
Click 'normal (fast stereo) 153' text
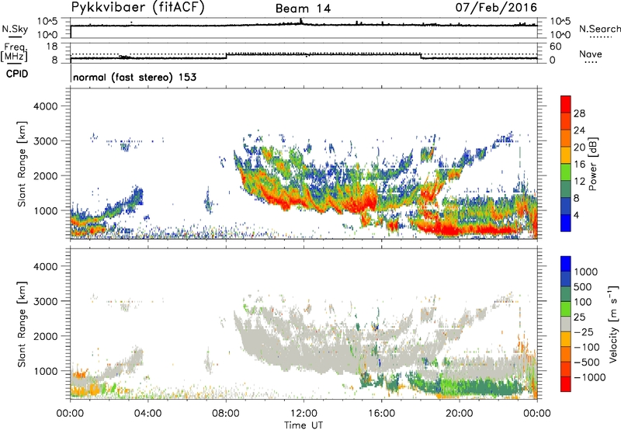134,77
